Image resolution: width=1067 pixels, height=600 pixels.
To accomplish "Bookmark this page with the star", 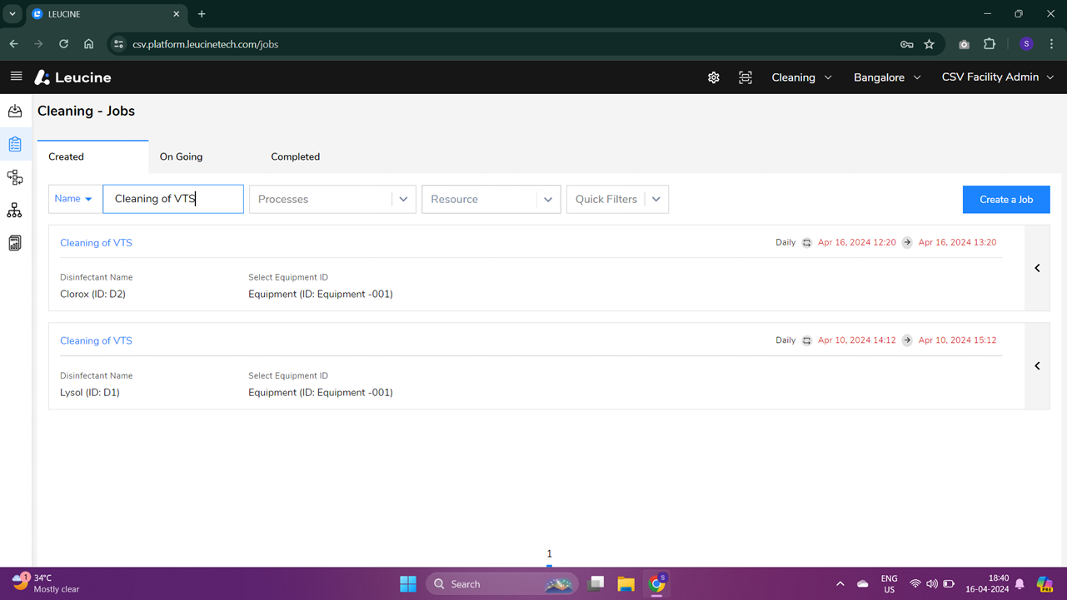I will (930, 44).
